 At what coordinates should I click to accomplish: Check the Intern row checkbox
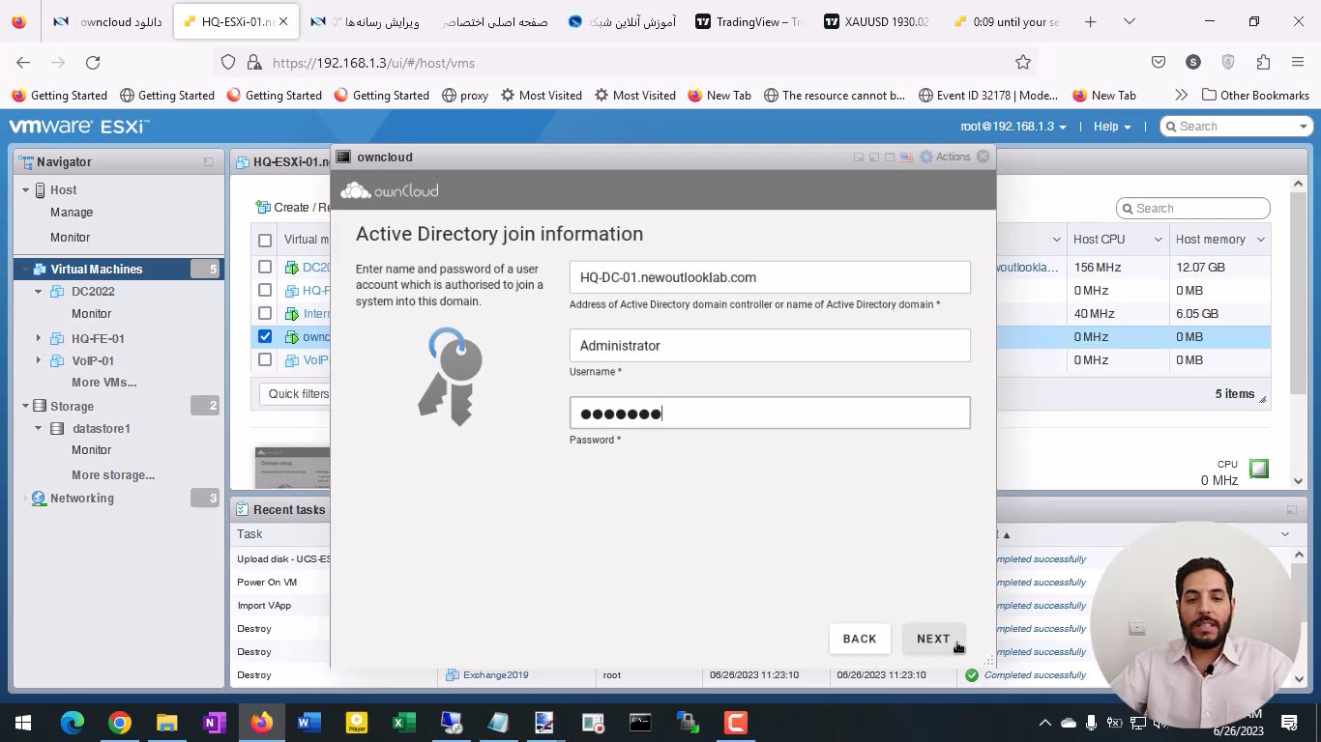(265, 313)
